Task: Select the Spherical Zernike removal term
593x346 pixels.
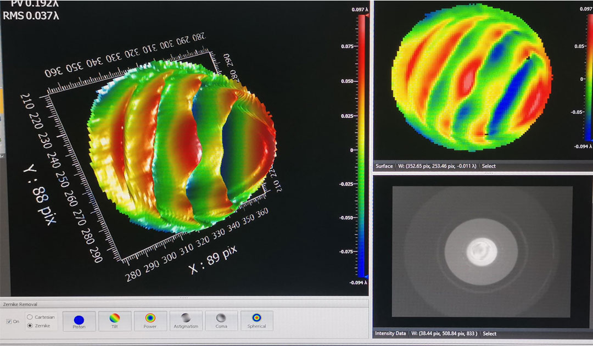Action: (x=256, y=321)
